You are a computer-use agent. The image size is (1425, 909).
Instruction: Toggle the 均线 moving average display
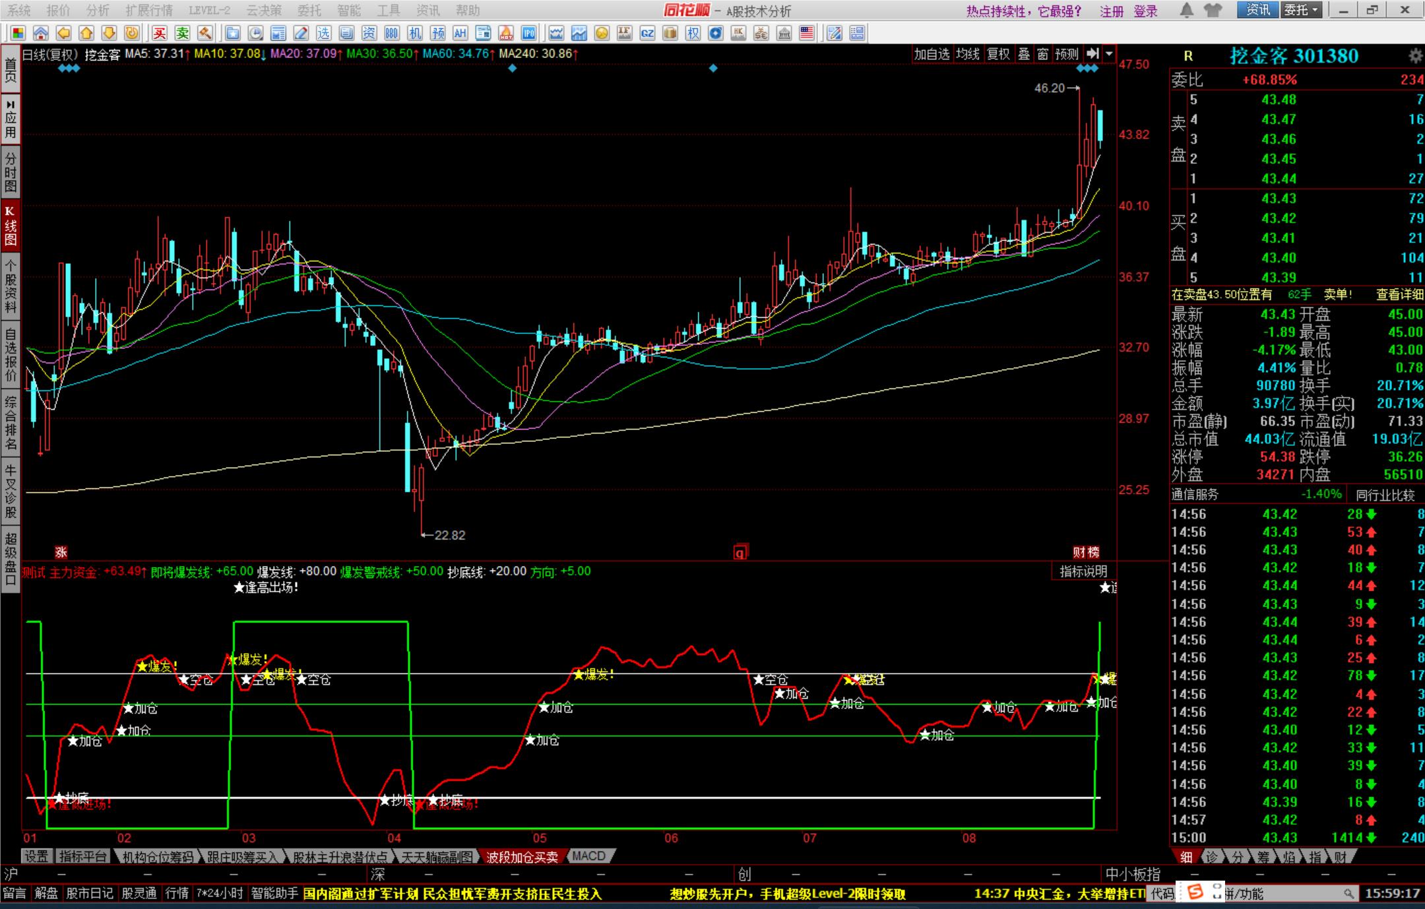tap(968, 54)
